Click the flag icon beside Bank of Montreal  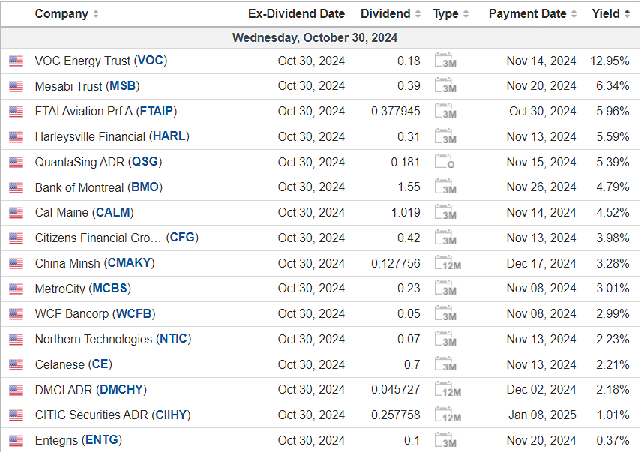click(16, 187)
